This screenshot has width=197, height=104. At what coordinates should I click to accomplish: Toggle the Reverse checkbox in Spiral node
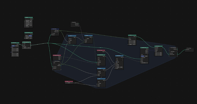(26, 27)
